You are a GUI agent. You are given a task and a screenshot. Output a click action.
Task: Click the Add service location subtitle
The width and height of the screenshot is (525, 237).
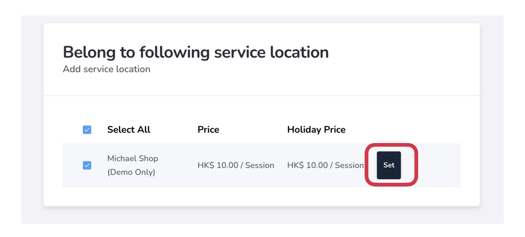(107, 69)
